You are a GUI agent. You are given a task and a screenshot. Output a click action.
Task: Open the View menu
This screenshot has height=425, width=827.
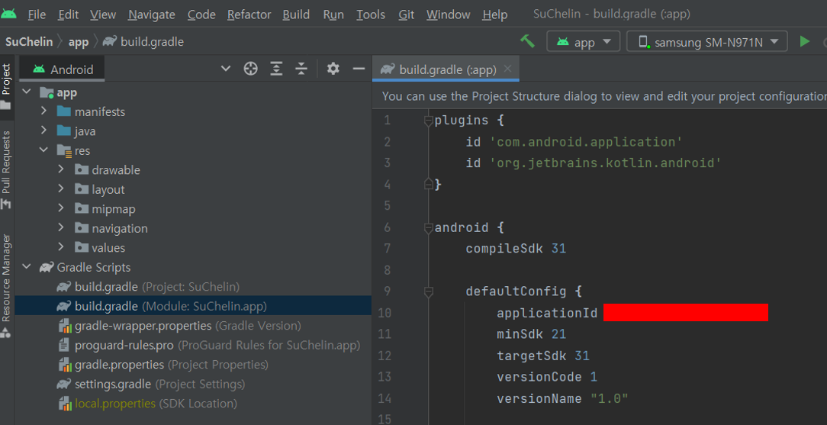point(103,14)
